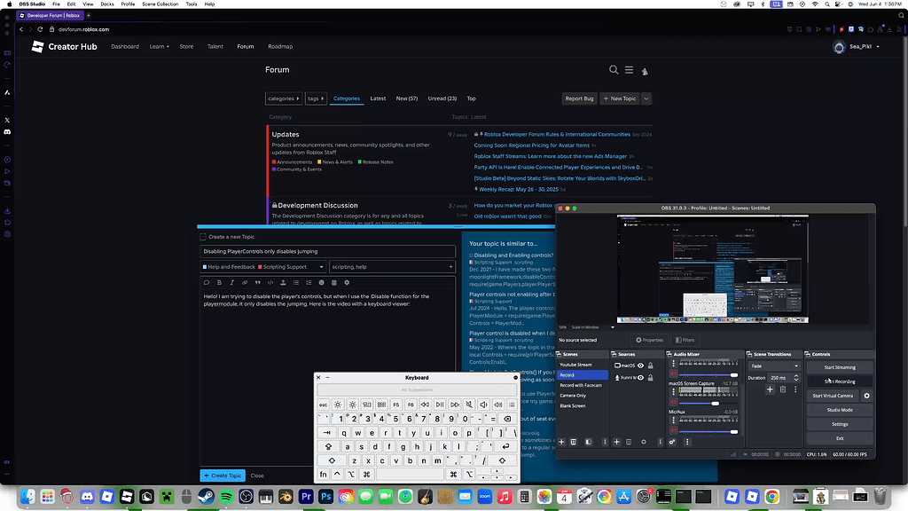Open the tags filter dropdown

[x=316, y=98]
